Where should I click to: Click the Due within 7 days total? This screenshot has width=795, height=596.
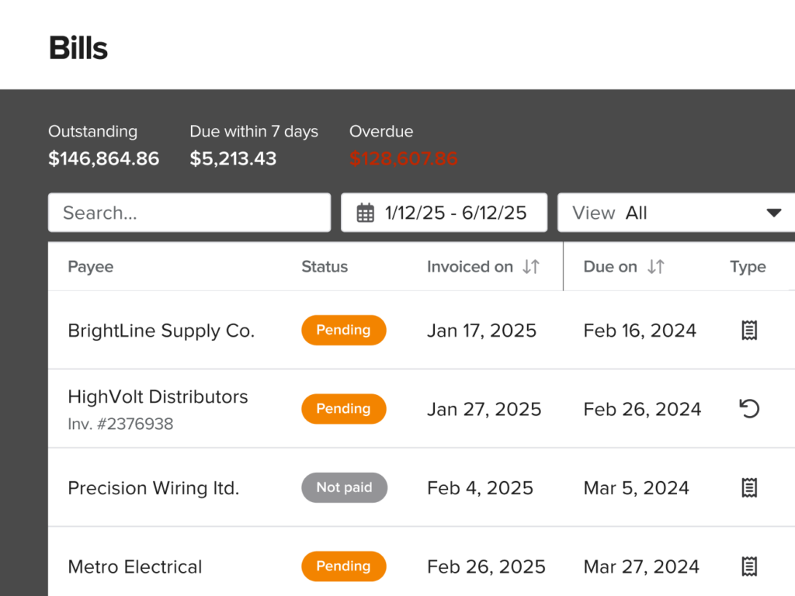[233, 158]
